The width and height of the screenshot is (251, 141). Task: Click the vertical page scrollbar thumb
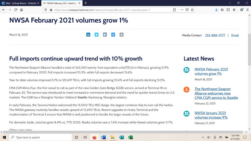tap(249, 50)
